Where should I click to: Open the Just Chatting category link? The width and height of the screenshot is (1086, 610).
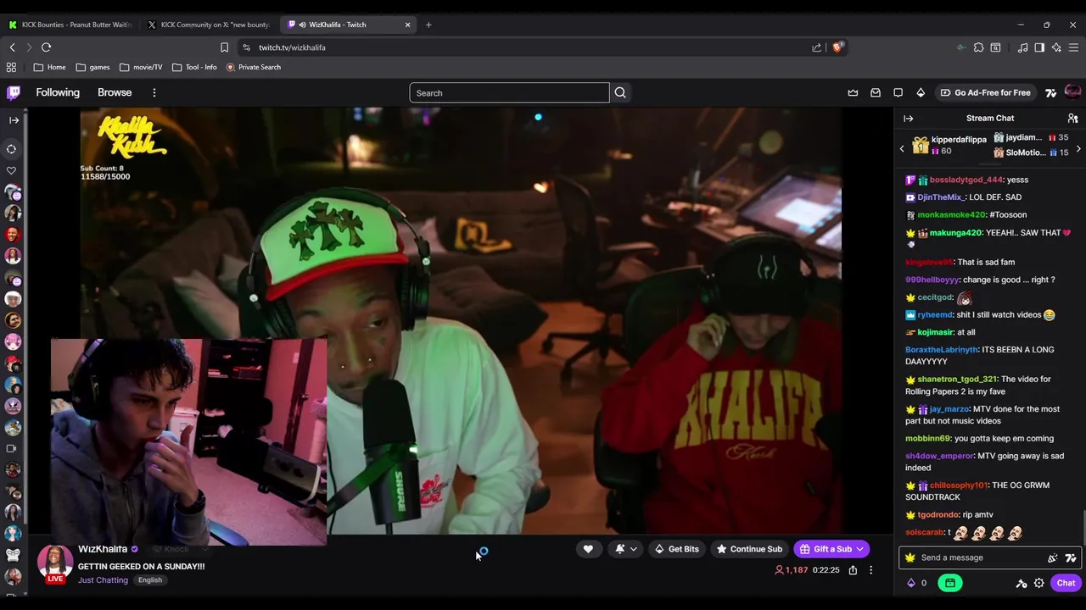coord(103,580)
